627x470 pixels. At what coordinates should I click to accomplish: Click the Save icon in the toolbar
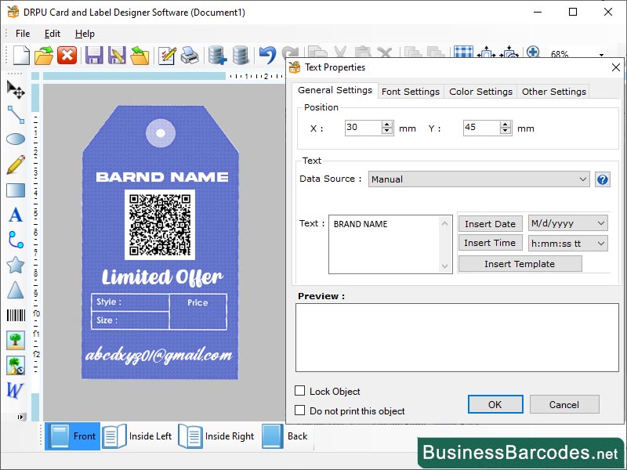click(94, 55)
